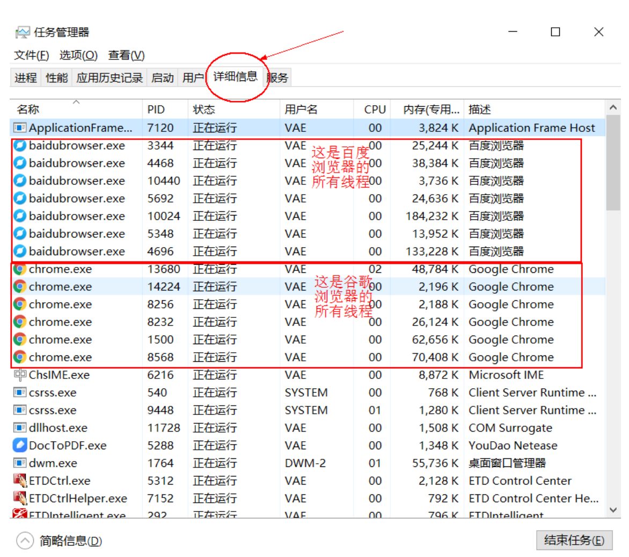Select the 'ChsIME.exe' process name

pyautogui.click(x=59, y=375)
